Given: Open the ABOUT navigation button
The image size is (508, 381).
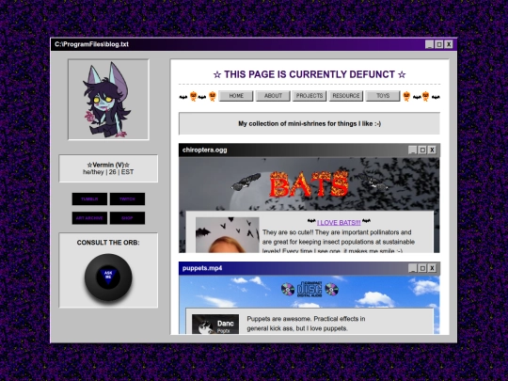Looking at the screenshot, I should point(273,96).
